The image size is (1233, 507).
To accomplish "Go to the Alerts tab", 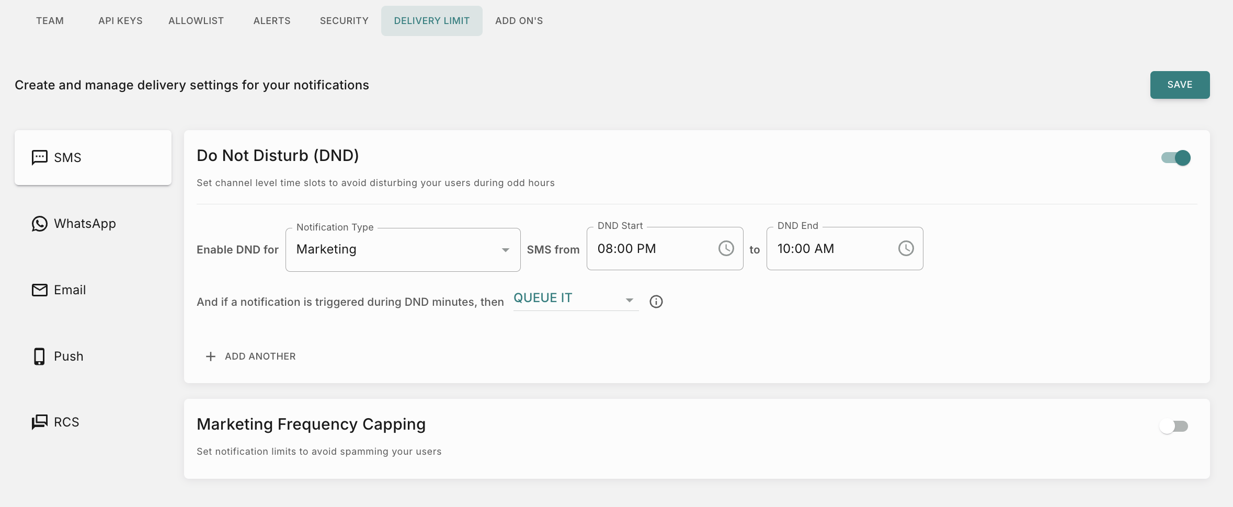I will coord(272,21).
